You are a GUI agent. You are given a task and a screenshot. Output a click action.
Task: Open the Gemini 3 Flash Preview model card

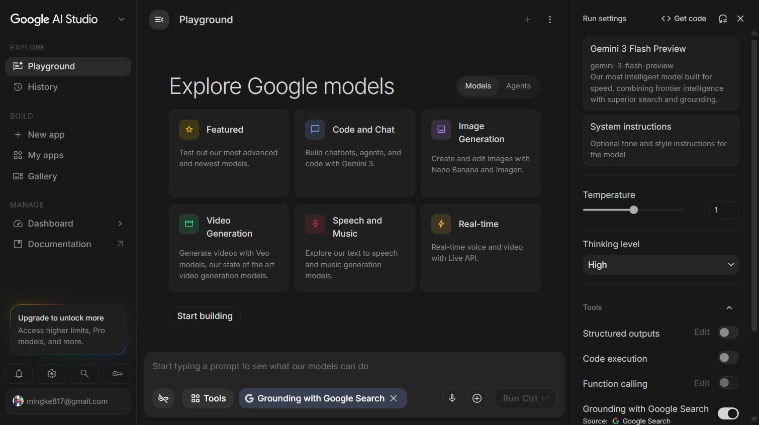(661, 74)
